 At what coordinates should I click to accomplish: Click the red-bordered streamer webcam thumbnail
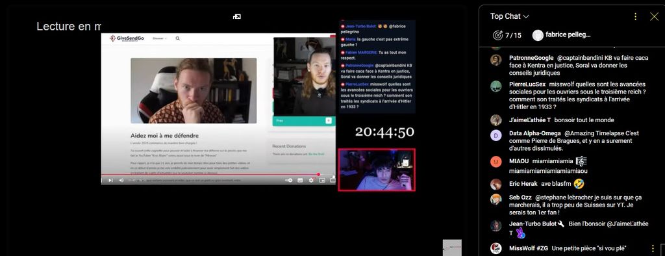point(377,170)
